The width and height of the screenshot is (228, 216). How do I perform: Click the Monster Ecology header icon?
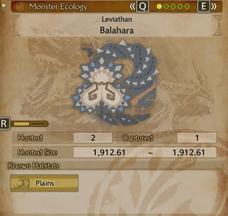pyautogui.click(x=20, y=7)
